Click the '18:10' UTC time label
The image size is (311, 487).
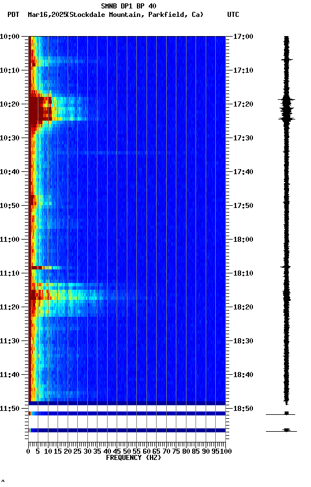click(x=243, y=273)
